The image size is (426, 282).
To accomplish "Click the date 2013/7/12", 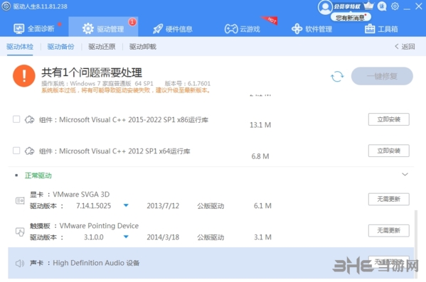I will (x=163, y=206).
